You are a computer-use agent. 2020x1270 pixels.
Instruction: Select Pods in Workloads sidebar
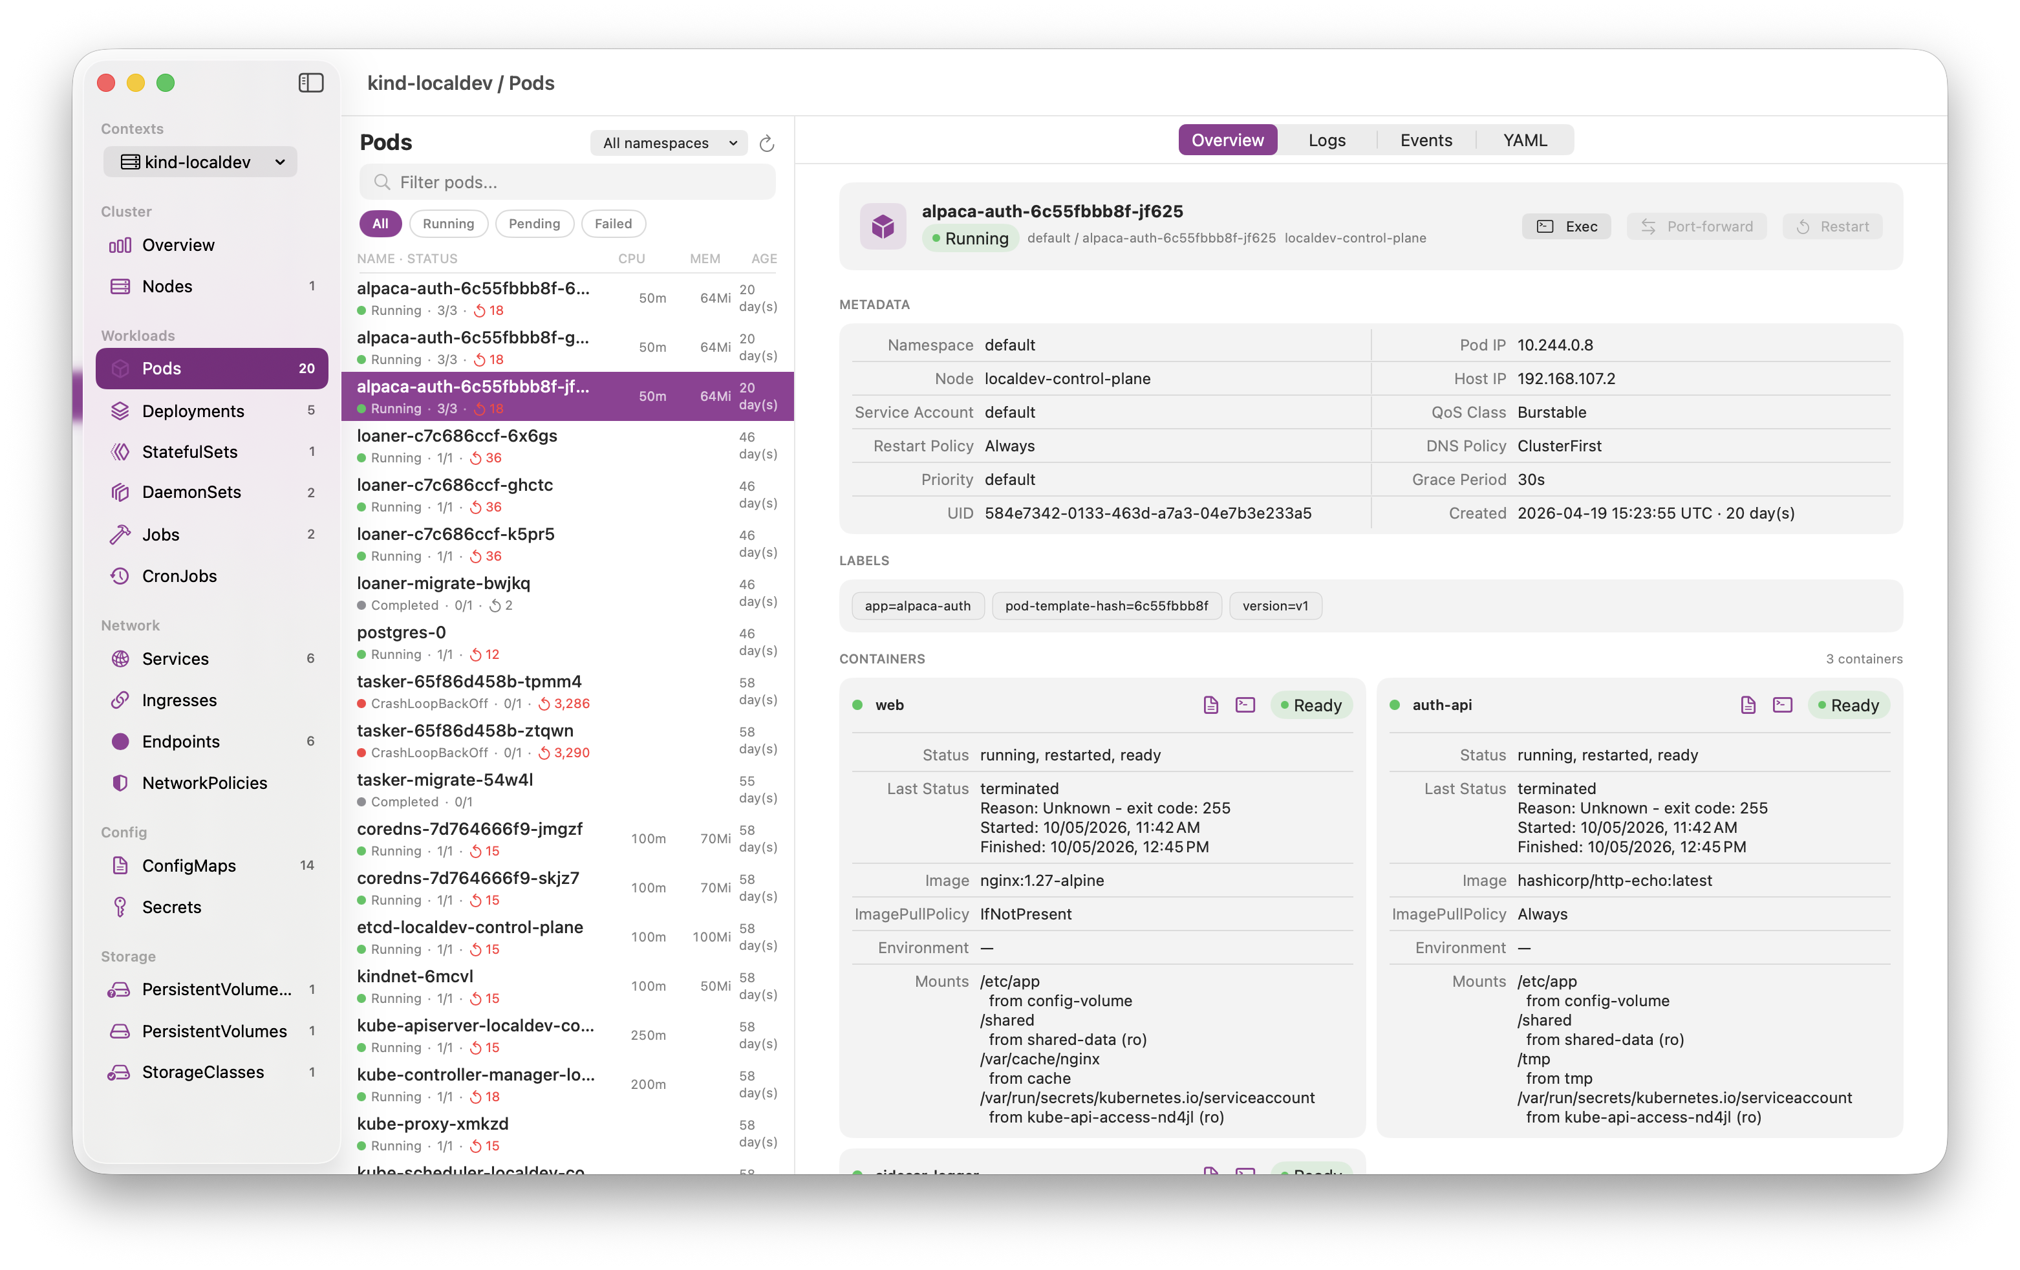coord(211,368)
